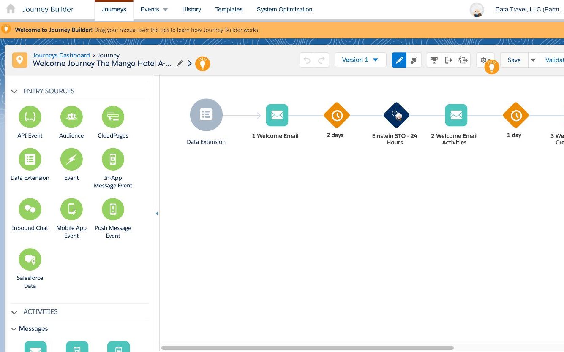Open the System Optimization tab

point(285,9)
